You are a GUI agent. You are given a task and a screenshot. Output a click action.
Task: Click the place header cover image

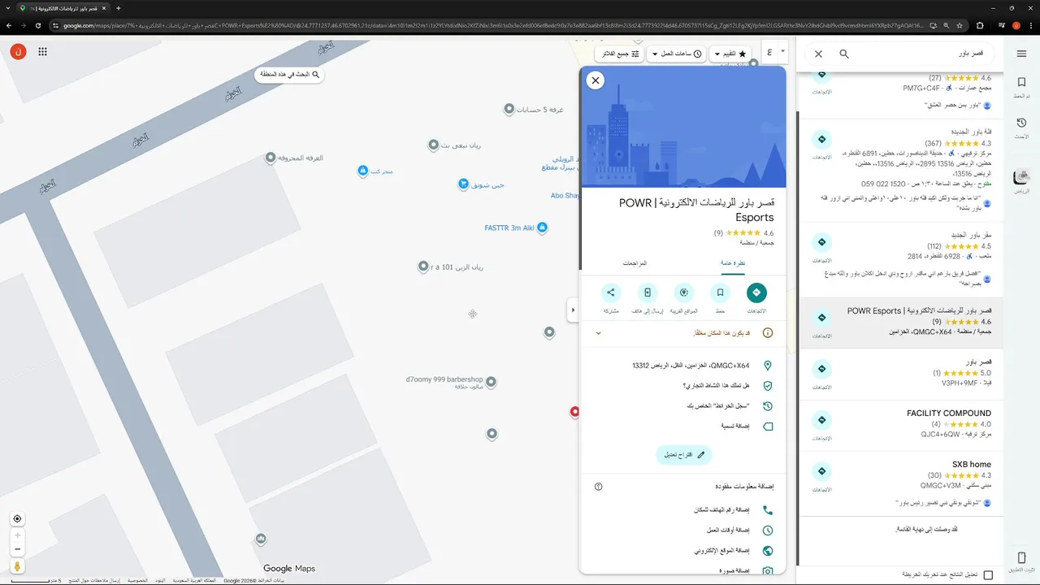click(x=682, y=127)
